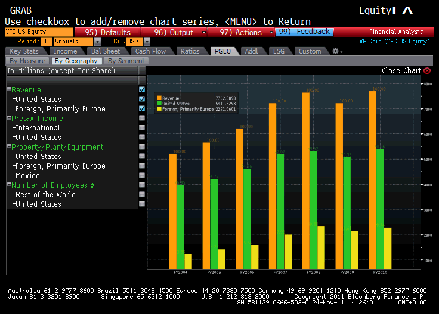Select the By Segment view tab
This screenshot has width=439, height=314.
[126, 61]
